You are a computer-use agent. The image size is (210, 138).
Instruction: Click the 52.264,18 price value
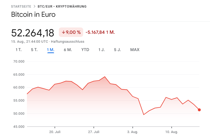(33, 33)
